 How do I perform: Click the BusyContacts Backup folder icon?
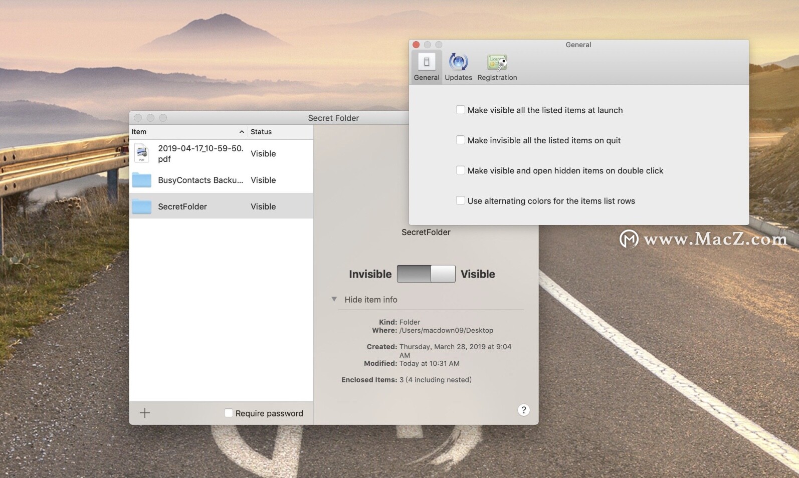tap(142, 180)
